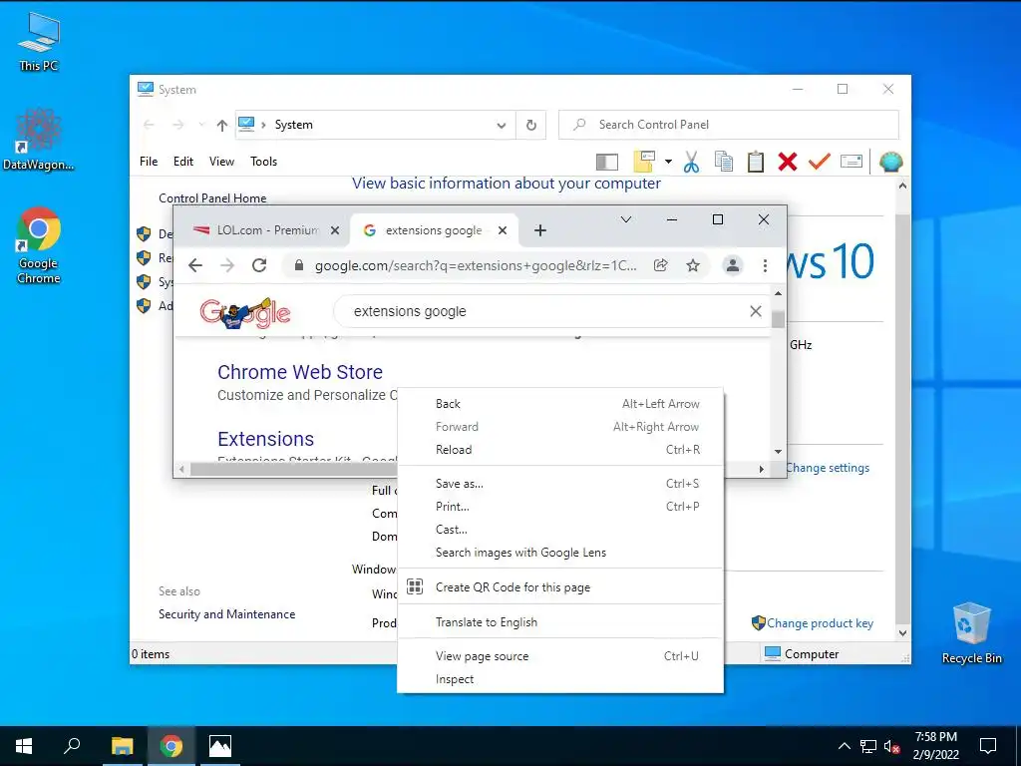Open the This PC desktop icon
This screenshot has height=766, width=1021.
[39, 42]
